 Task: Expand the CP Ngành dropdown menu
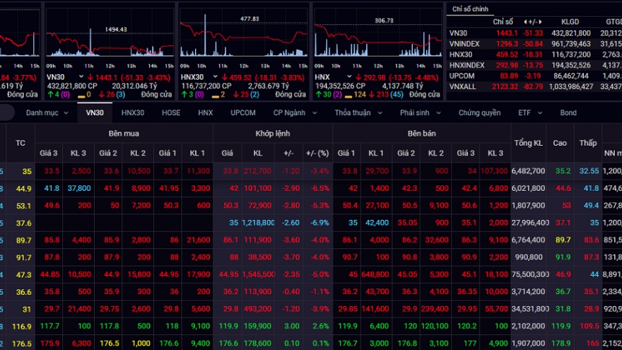293,112
